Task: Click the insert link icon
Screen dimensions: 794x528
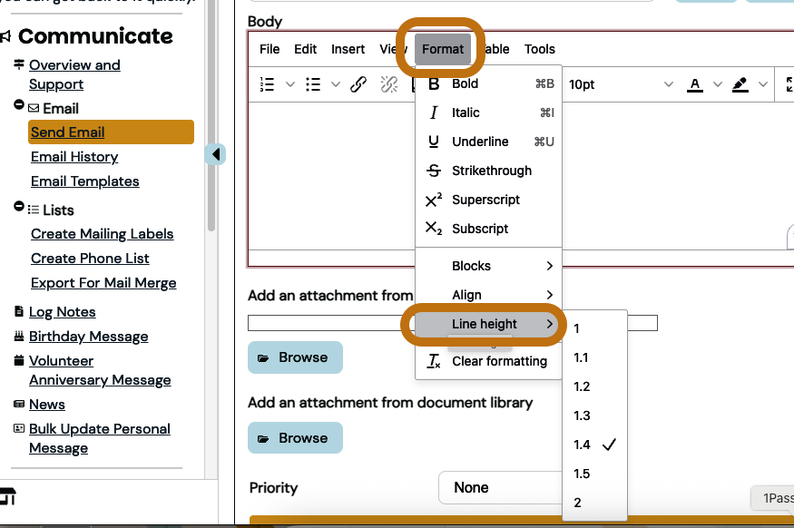Action: pyautogui.click(x=358, y=84)
